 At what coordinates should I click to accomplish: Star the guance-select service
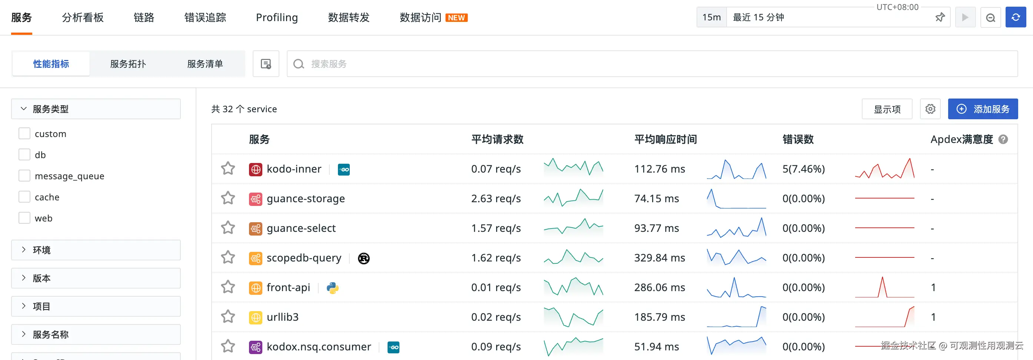[x=228, y=228]
